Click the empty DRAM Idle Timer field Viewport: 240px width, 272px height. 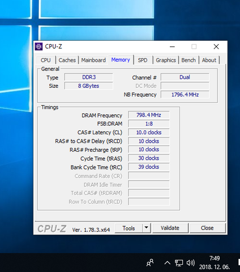(149, 184)
